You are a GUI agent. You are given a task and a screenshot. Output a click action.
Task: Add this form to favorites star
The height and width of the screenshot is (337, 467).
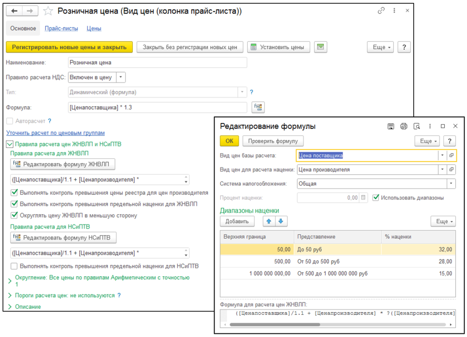(x=47, y=10)
